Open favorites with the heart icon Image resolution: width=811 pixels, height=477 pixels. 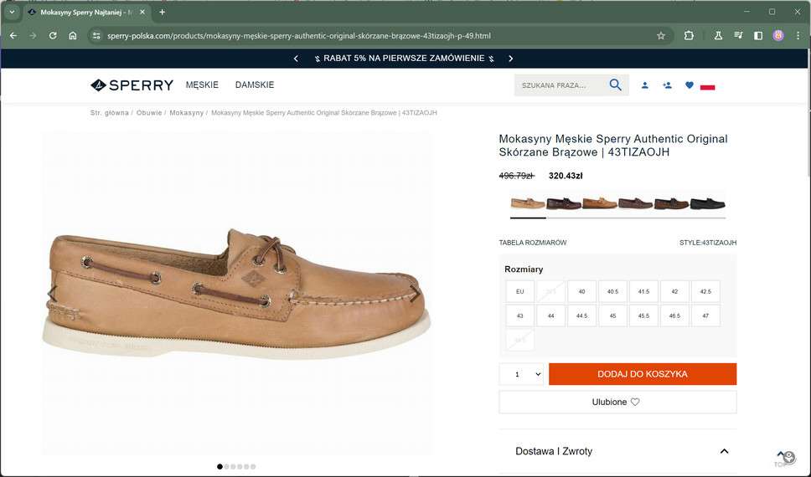click(690, 85)
